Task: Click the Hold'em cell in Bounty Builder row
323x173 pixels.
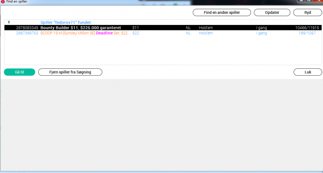Action: pyautogui.click(x=206, y=28)
